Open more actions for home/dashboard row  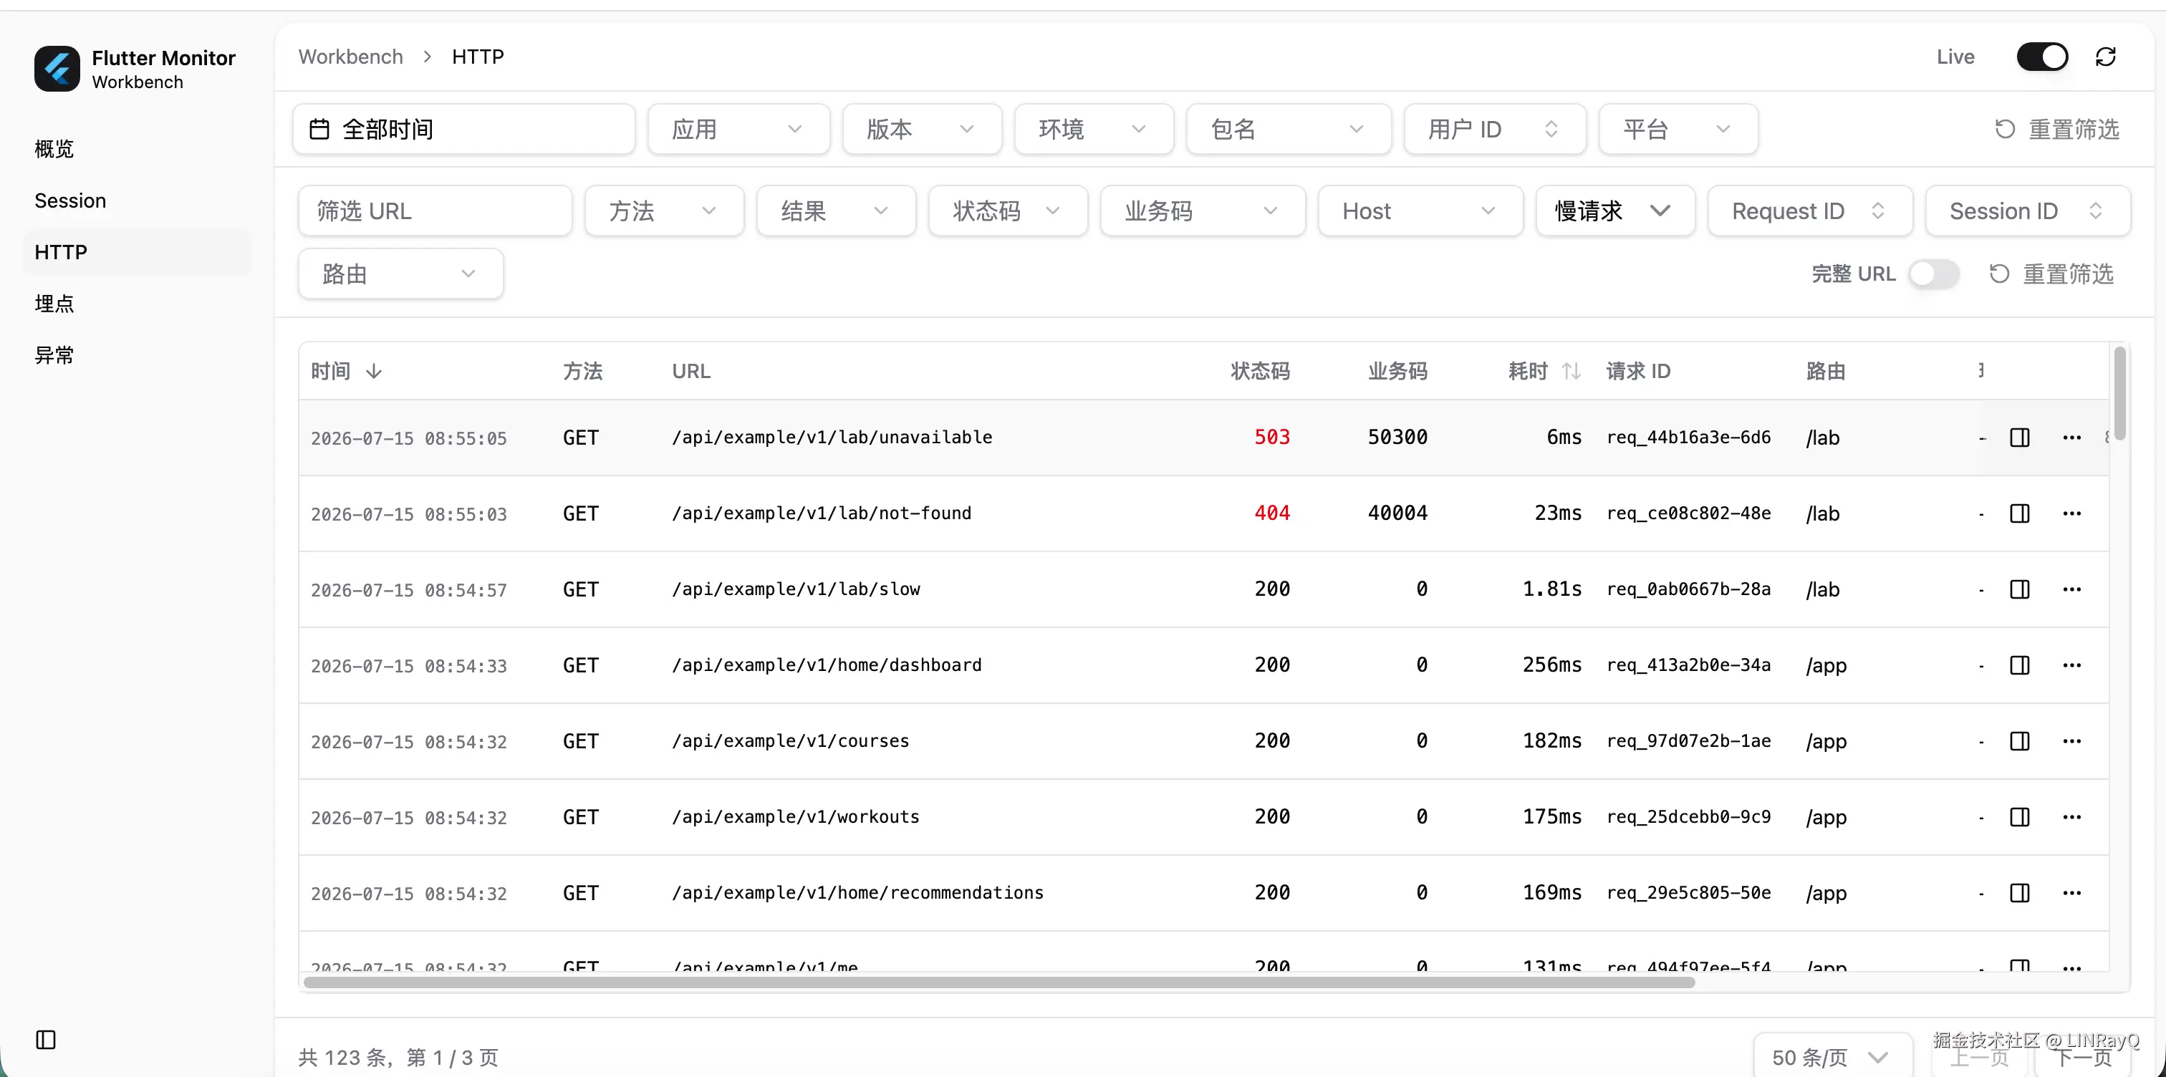click(2072, 665)
